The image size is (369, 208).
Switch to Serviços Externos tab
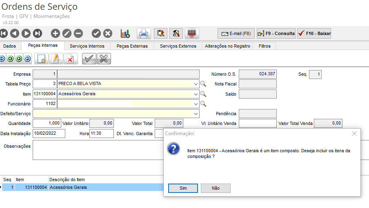click(178, 46)
